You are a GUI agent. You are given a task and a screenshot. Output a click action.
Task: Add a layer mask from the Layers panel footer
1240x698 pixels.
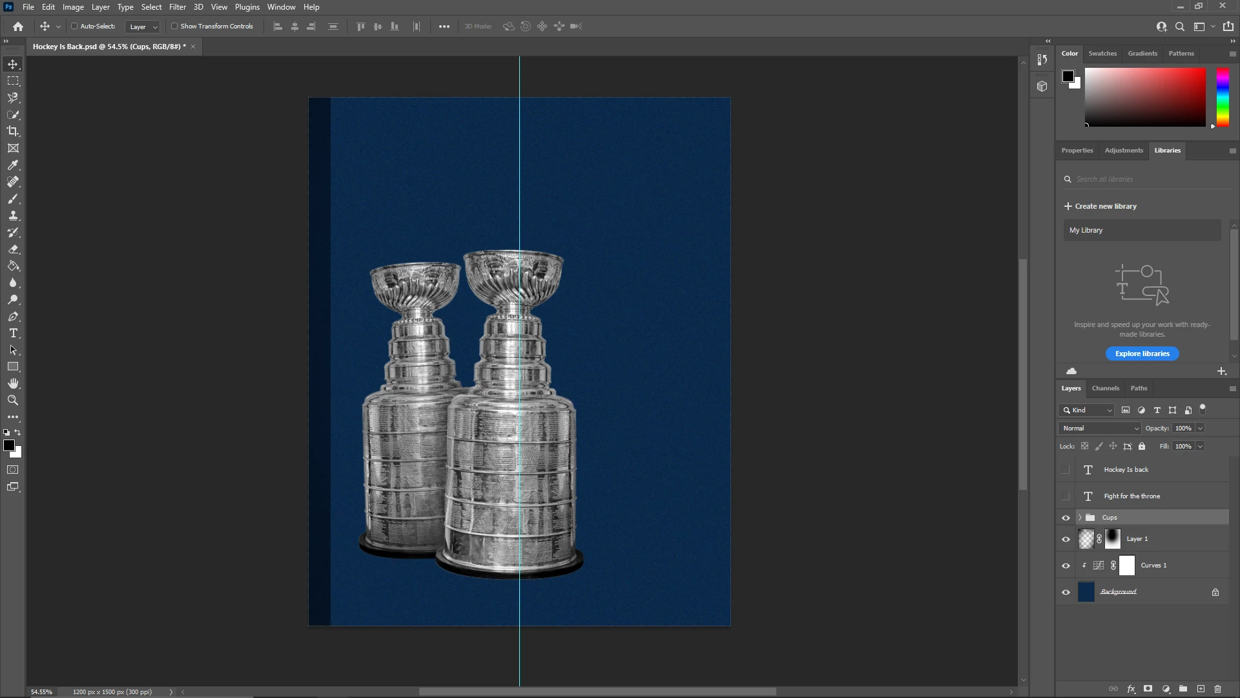pyautogui.click(x=1148, y=689)
